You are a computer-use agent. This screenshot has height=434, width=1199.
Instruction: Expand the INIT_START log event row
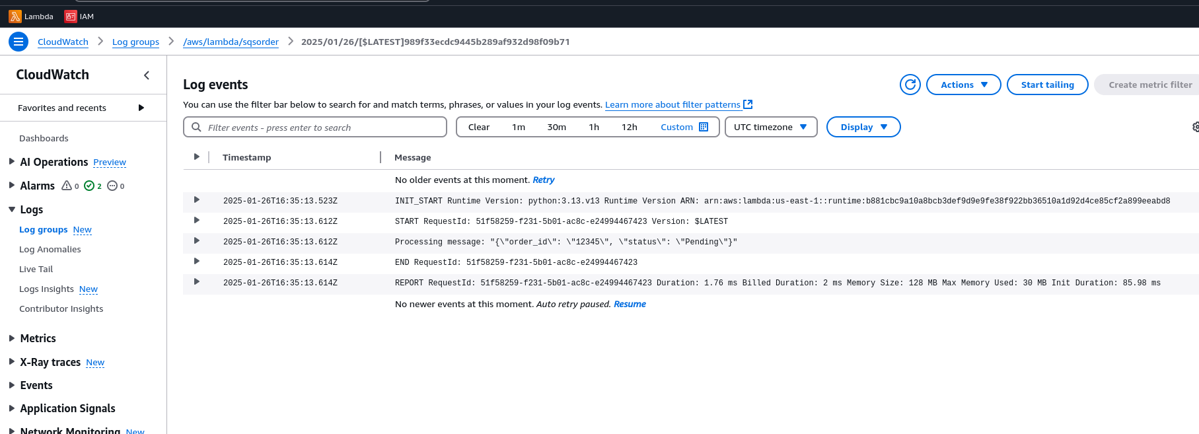click(196, 199)
